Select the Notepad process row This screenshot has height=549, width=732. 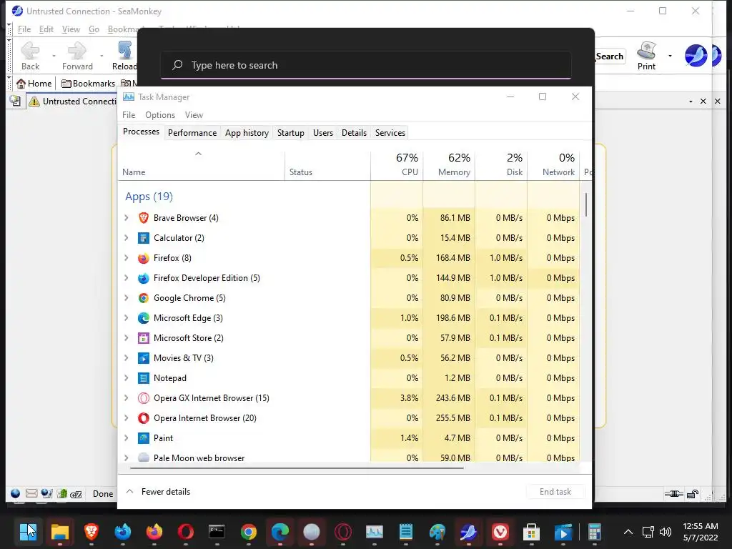point(348,378)
